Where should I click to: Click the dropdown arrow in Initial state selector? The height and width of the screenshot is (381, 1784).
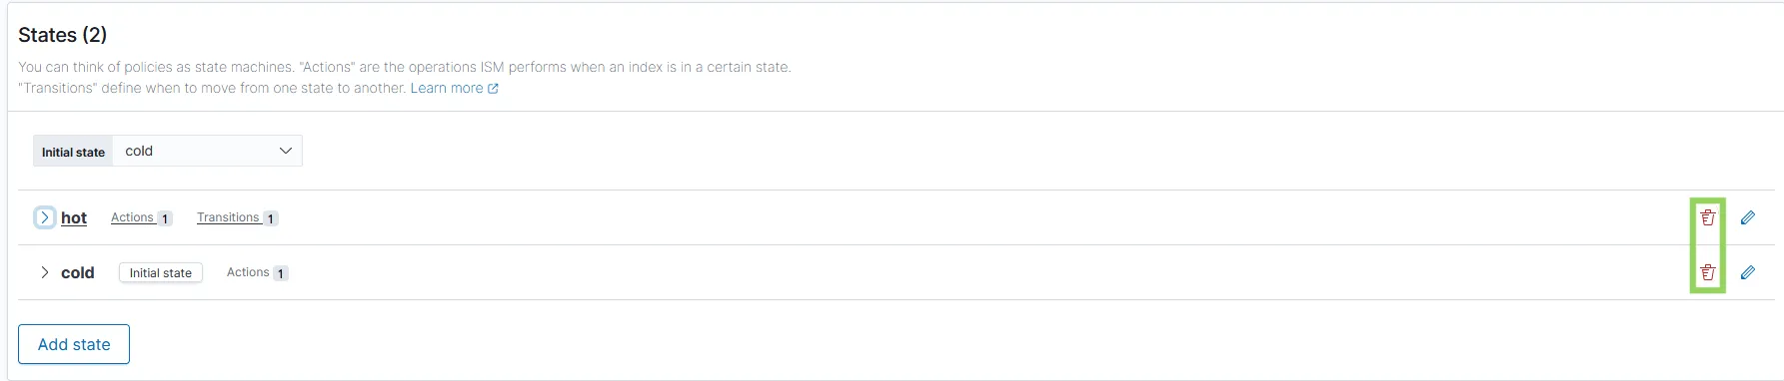click(285, 151)
